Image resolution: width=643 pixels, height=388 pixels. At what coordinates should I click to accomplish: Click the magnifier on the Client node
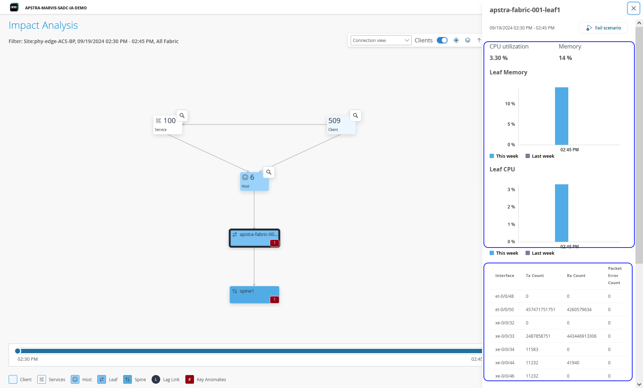tap(356, 116)
